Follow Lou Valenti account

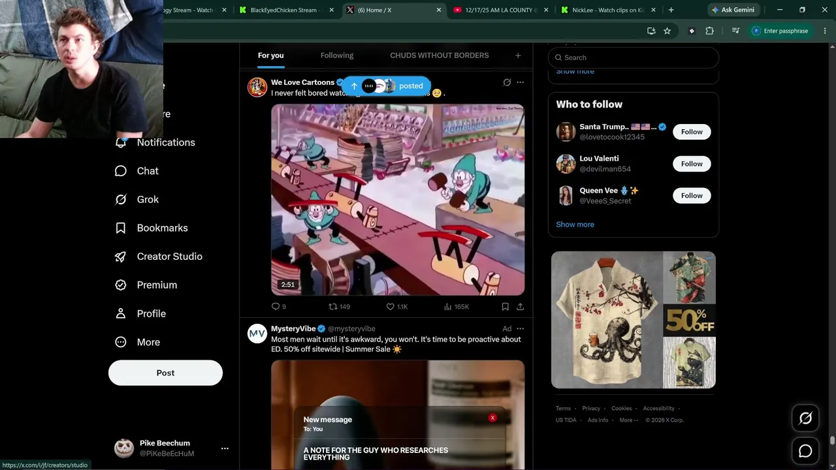pos(692,164)
